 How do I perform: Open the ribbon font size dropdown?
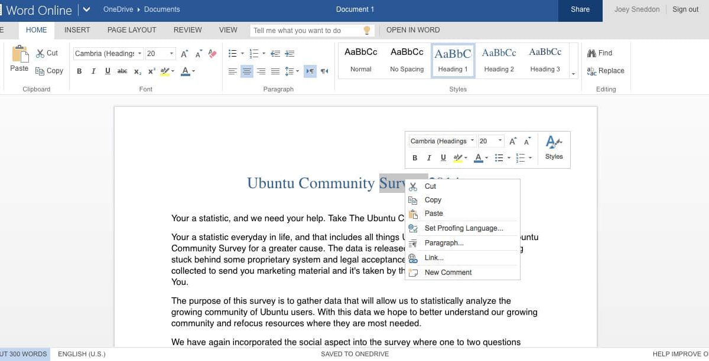point(171,54)
